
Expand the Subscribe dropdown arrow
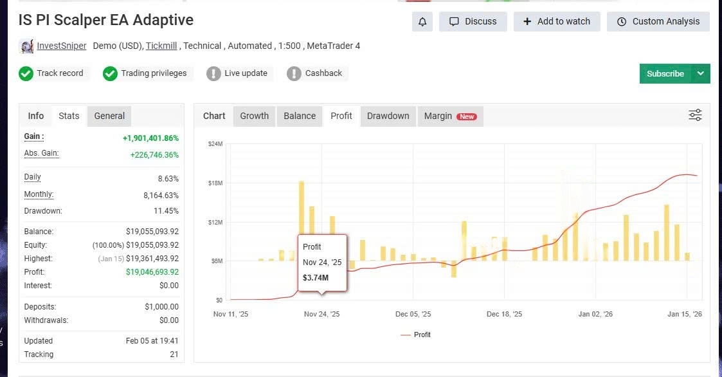coord(701,73)
